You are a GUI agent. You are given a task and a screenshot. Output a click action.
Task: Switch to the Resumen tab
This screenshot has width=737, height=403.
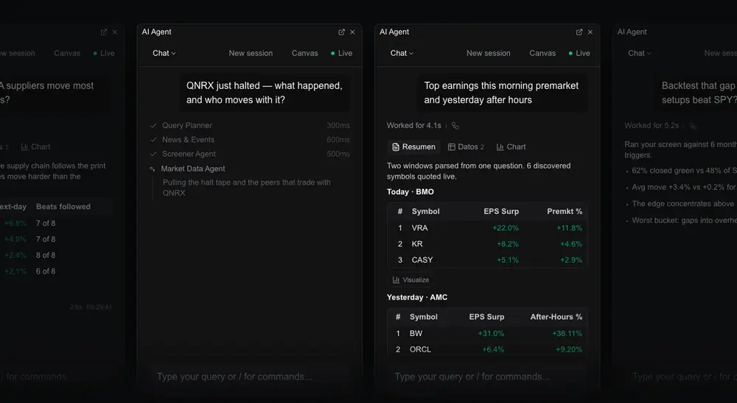pos(413,147)
